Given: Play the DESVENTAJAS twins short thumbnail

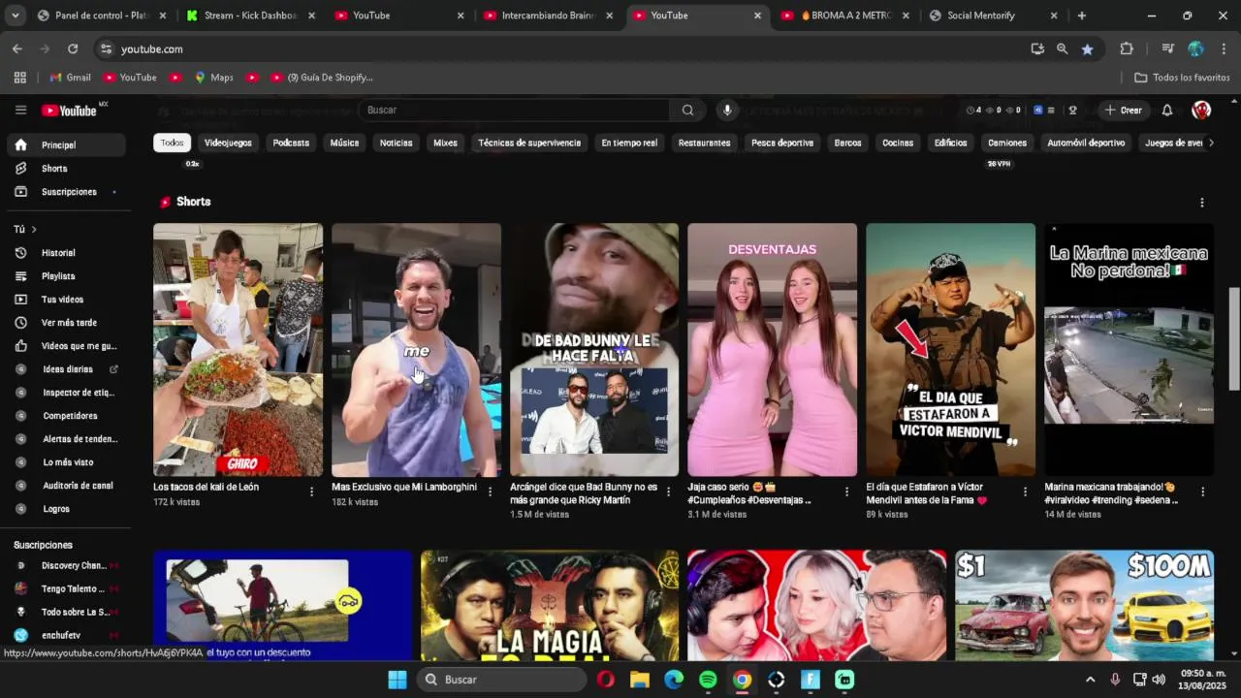Looking at the screenshot, I should [x=772, y=350].
